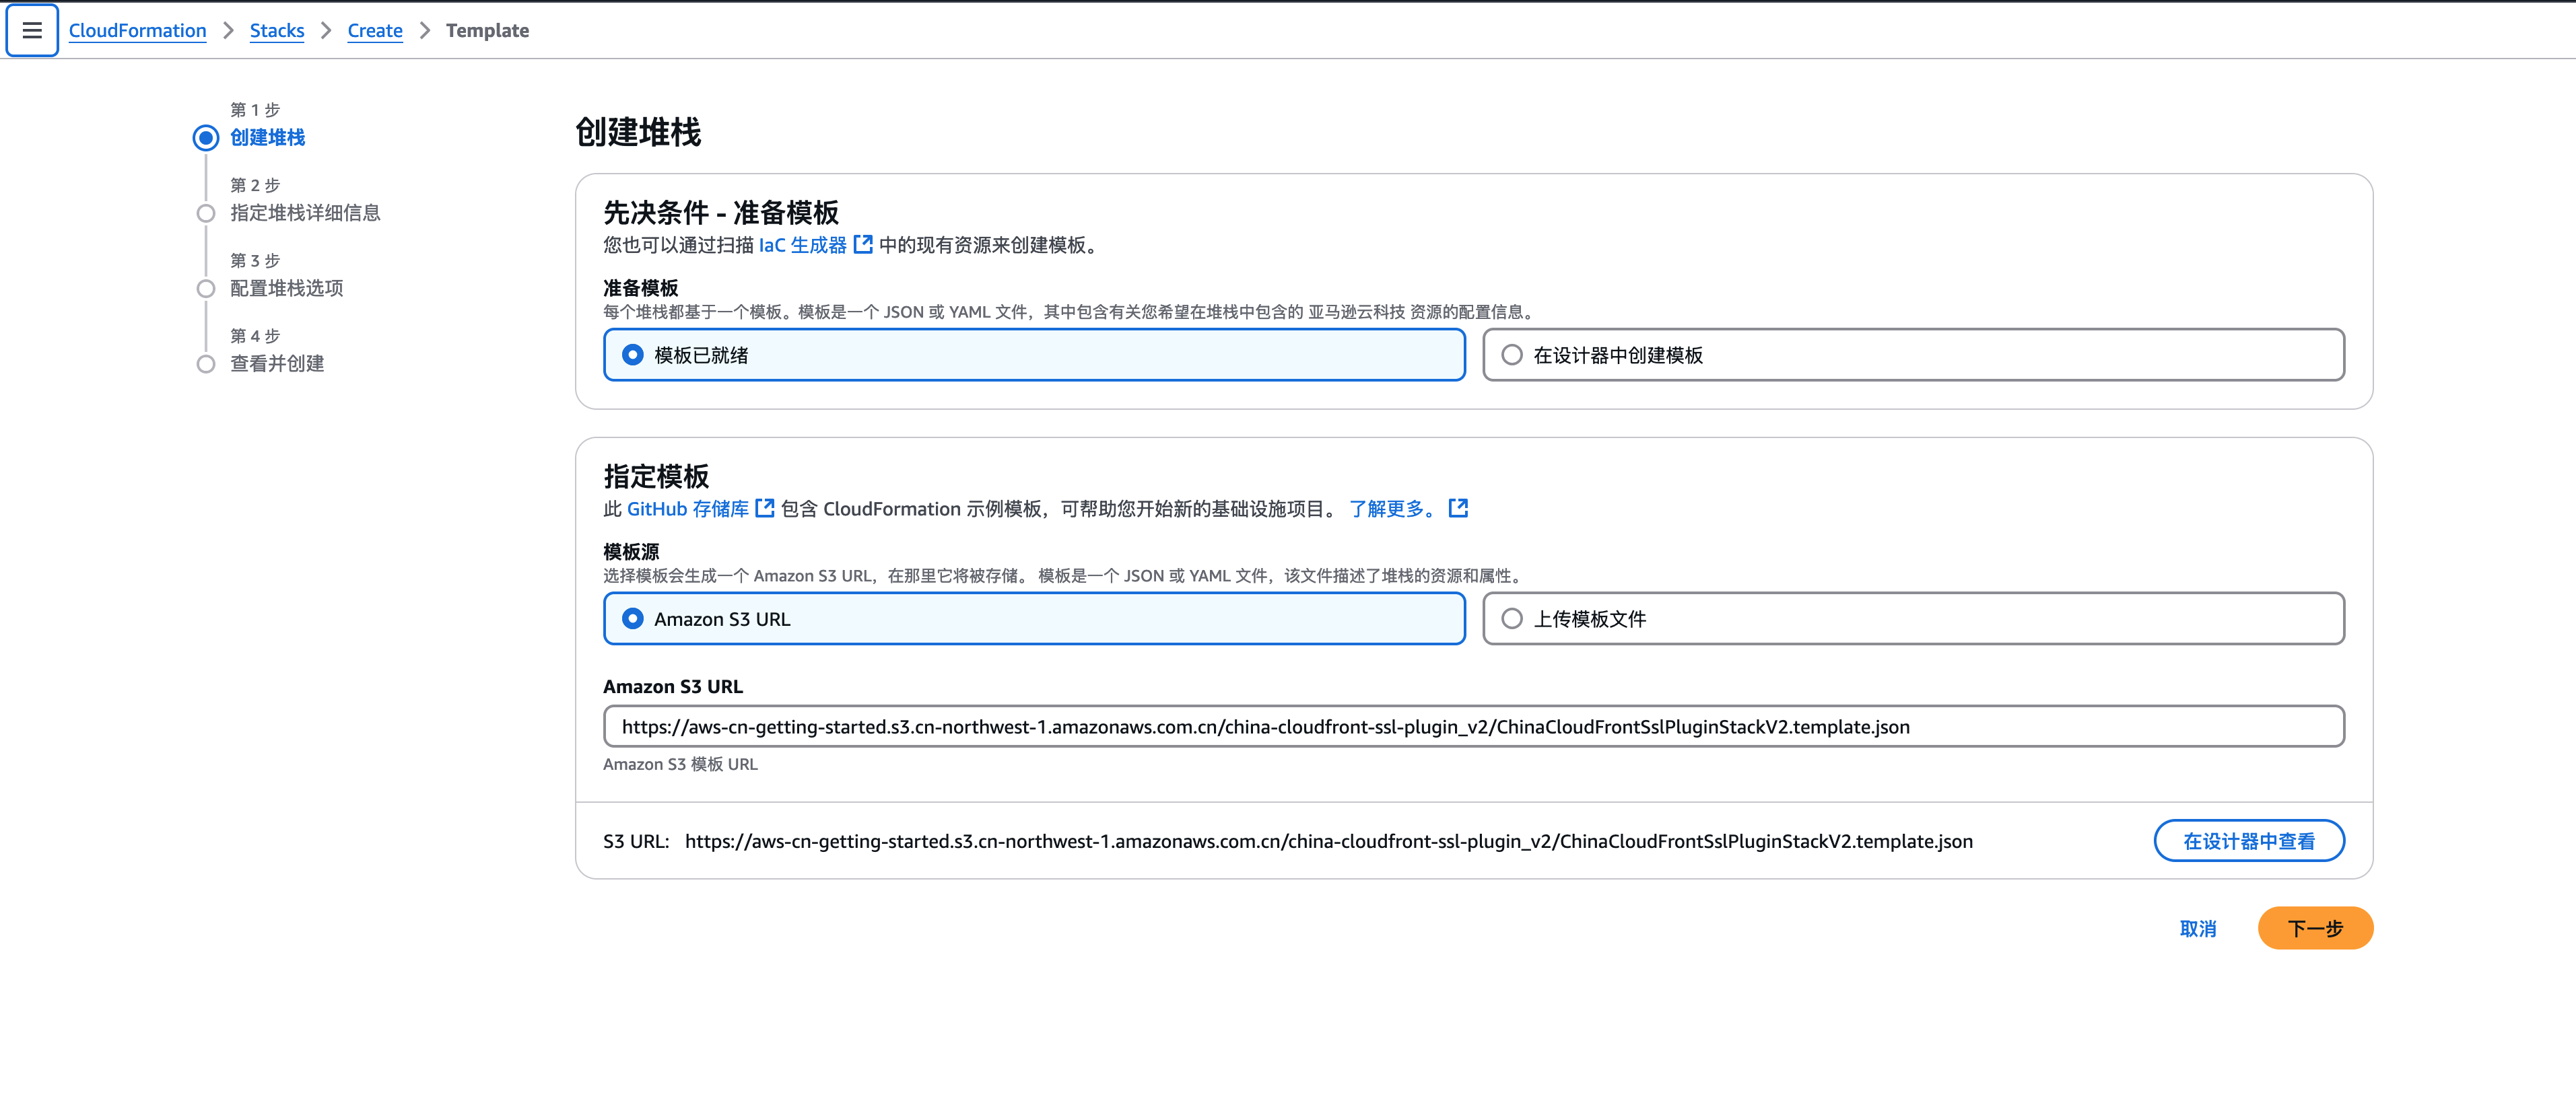This screenshot has width=2576, height=1109.
Task: Open the GitHub 存储库 link
Action: point(688,507)
